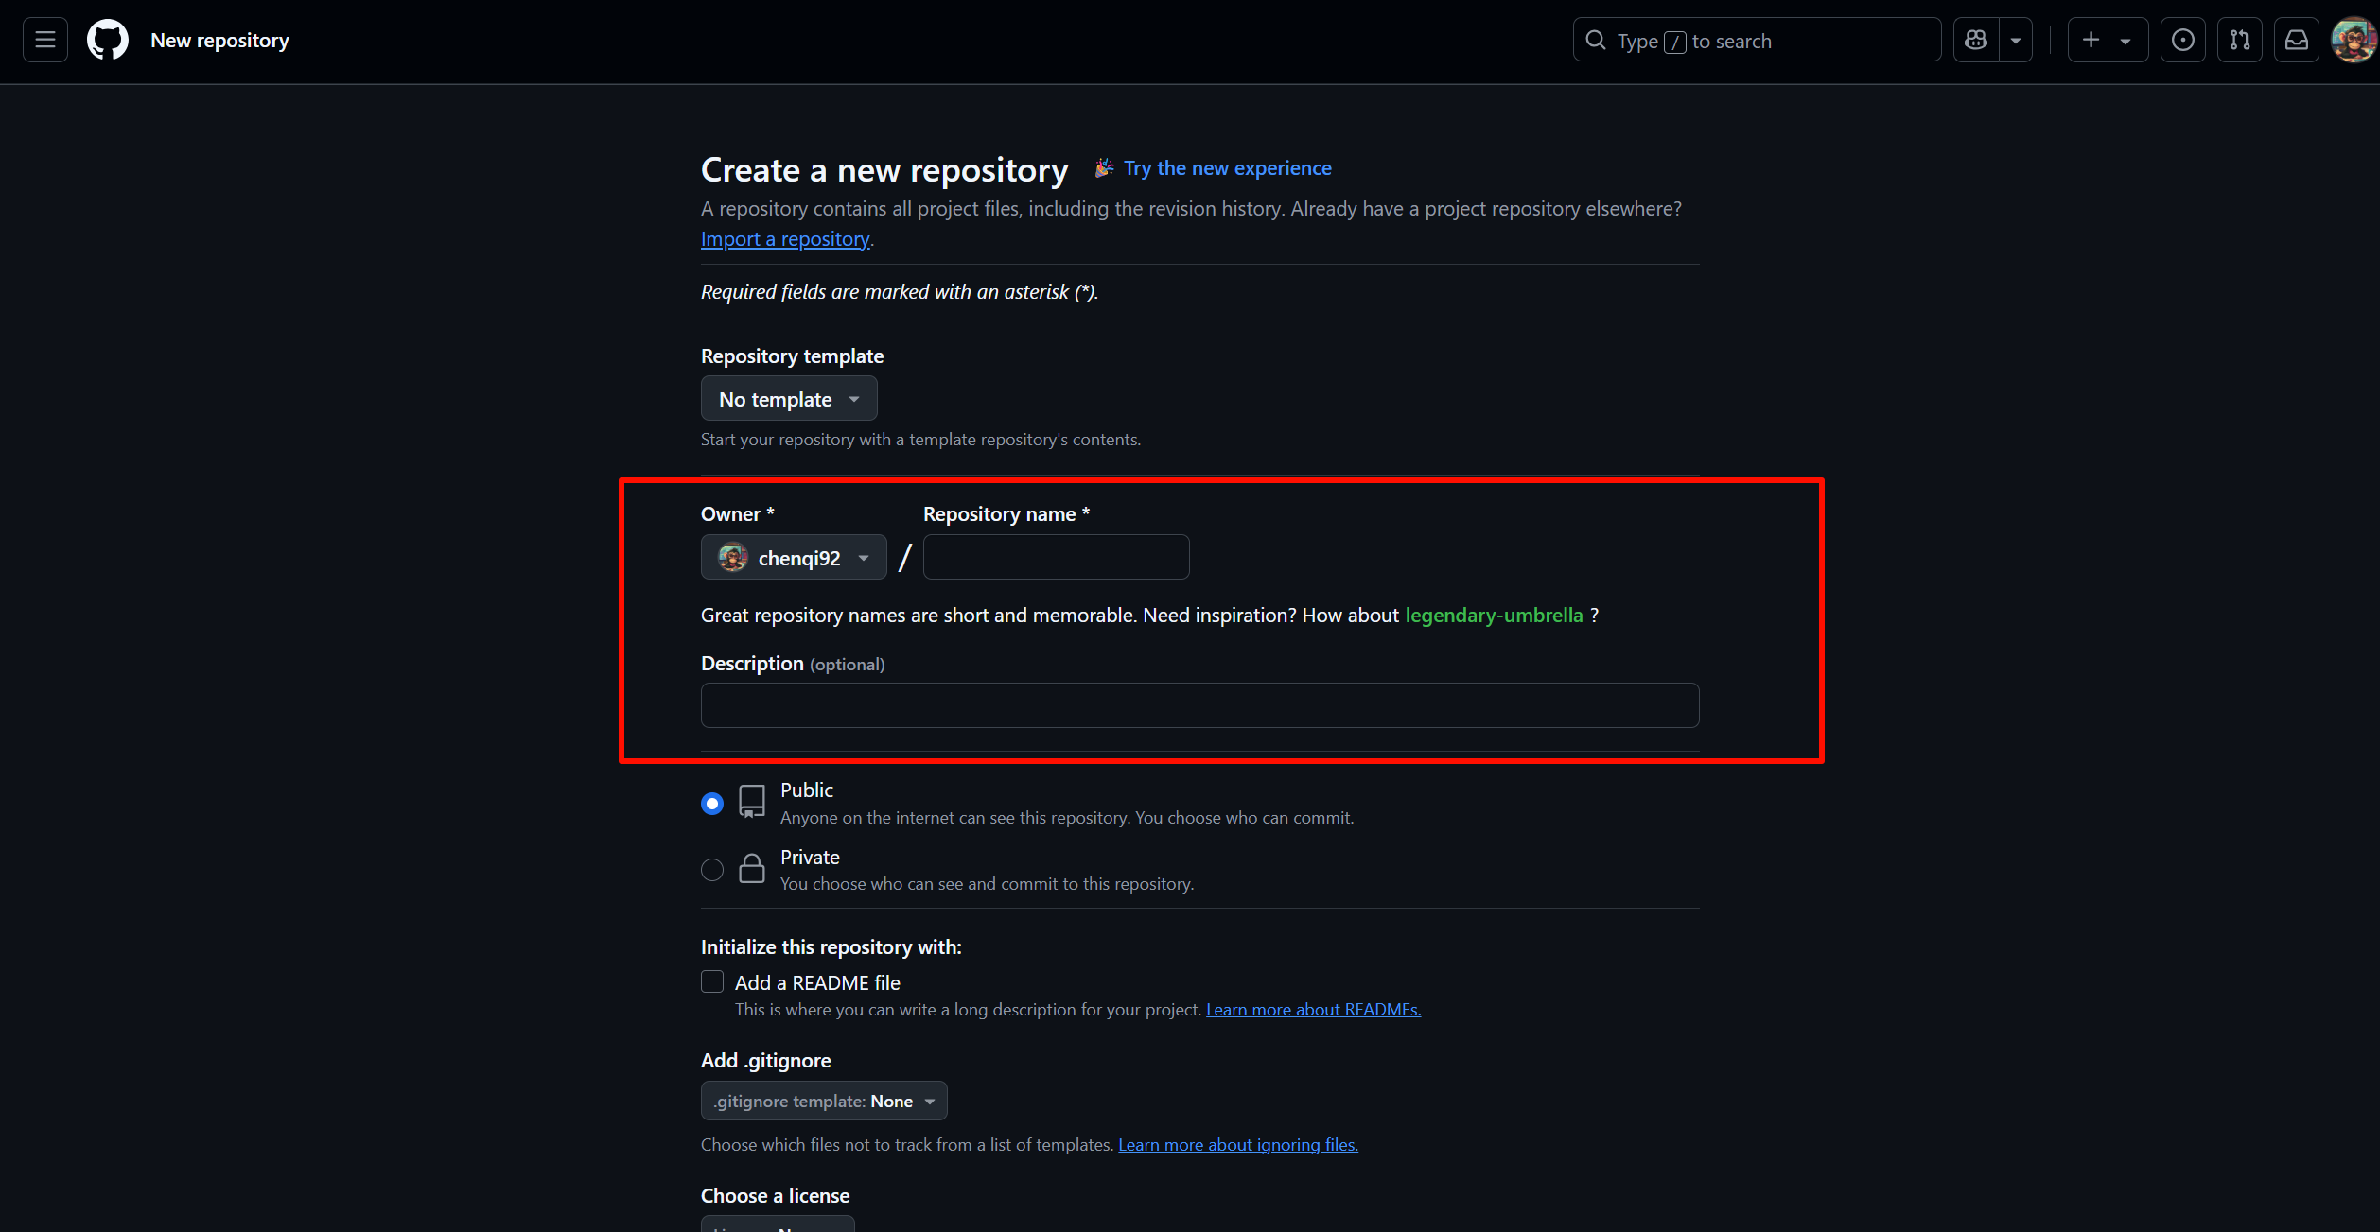
Task: Open Copilot chat icon
Action: click(1976, 40)
